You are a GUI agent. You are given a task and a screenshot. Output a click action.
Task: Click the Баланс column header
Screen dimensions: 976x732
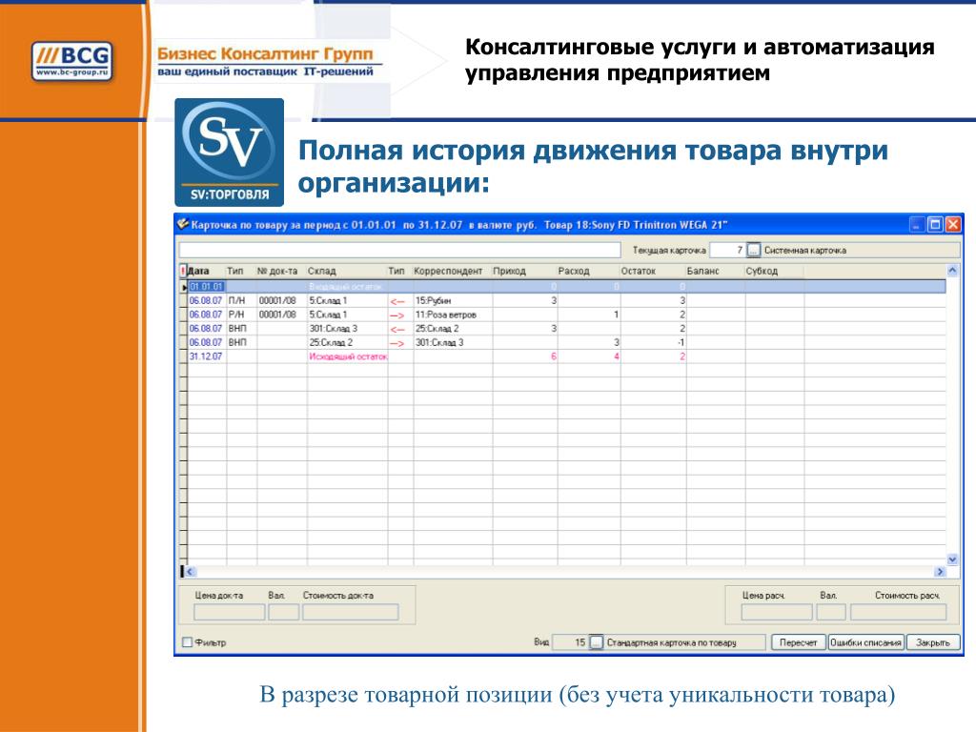pos(715,272)
